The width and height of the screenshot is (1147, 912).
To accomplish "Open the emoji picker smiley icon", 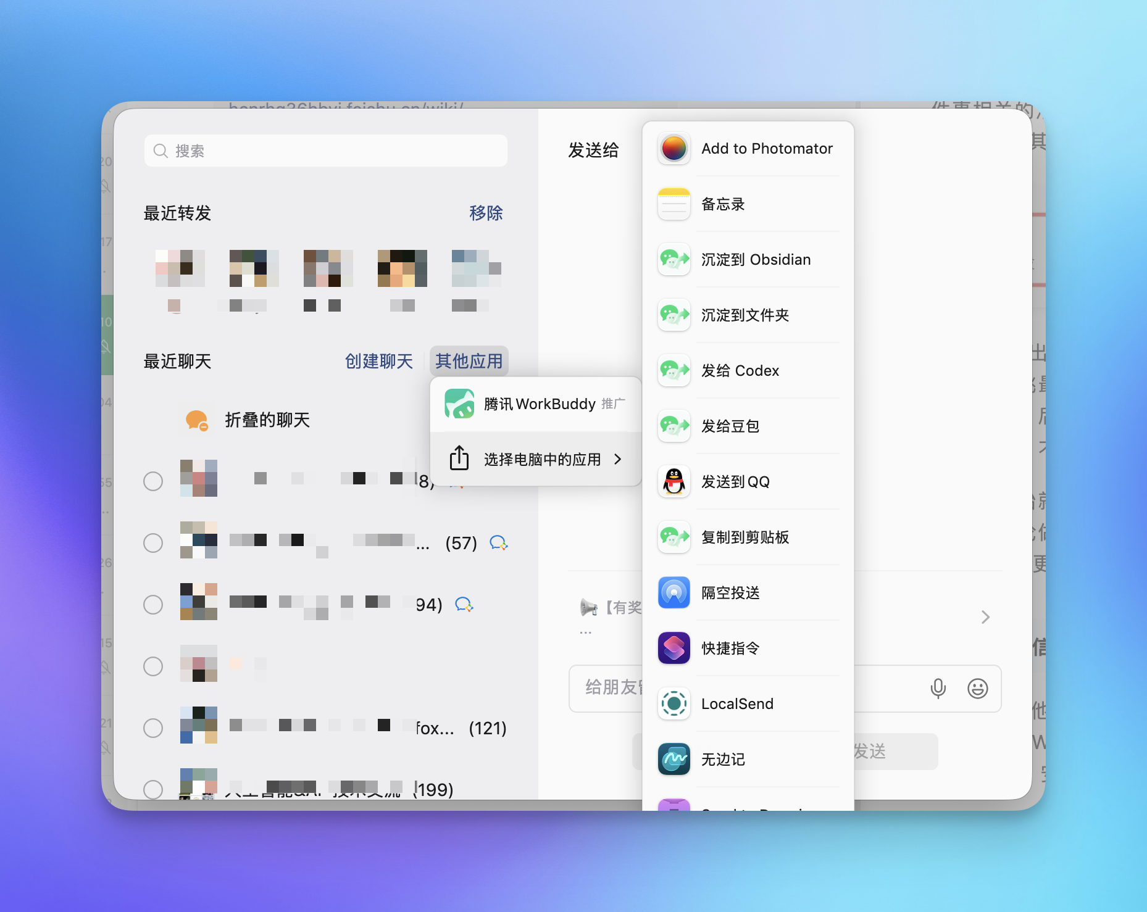I will [977, 689].
